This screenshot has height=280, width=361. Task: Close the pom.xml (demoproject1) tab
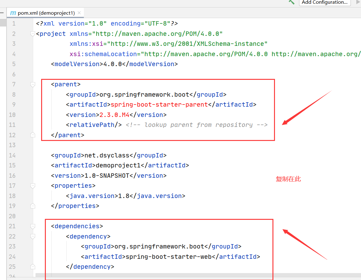[79, 13]
